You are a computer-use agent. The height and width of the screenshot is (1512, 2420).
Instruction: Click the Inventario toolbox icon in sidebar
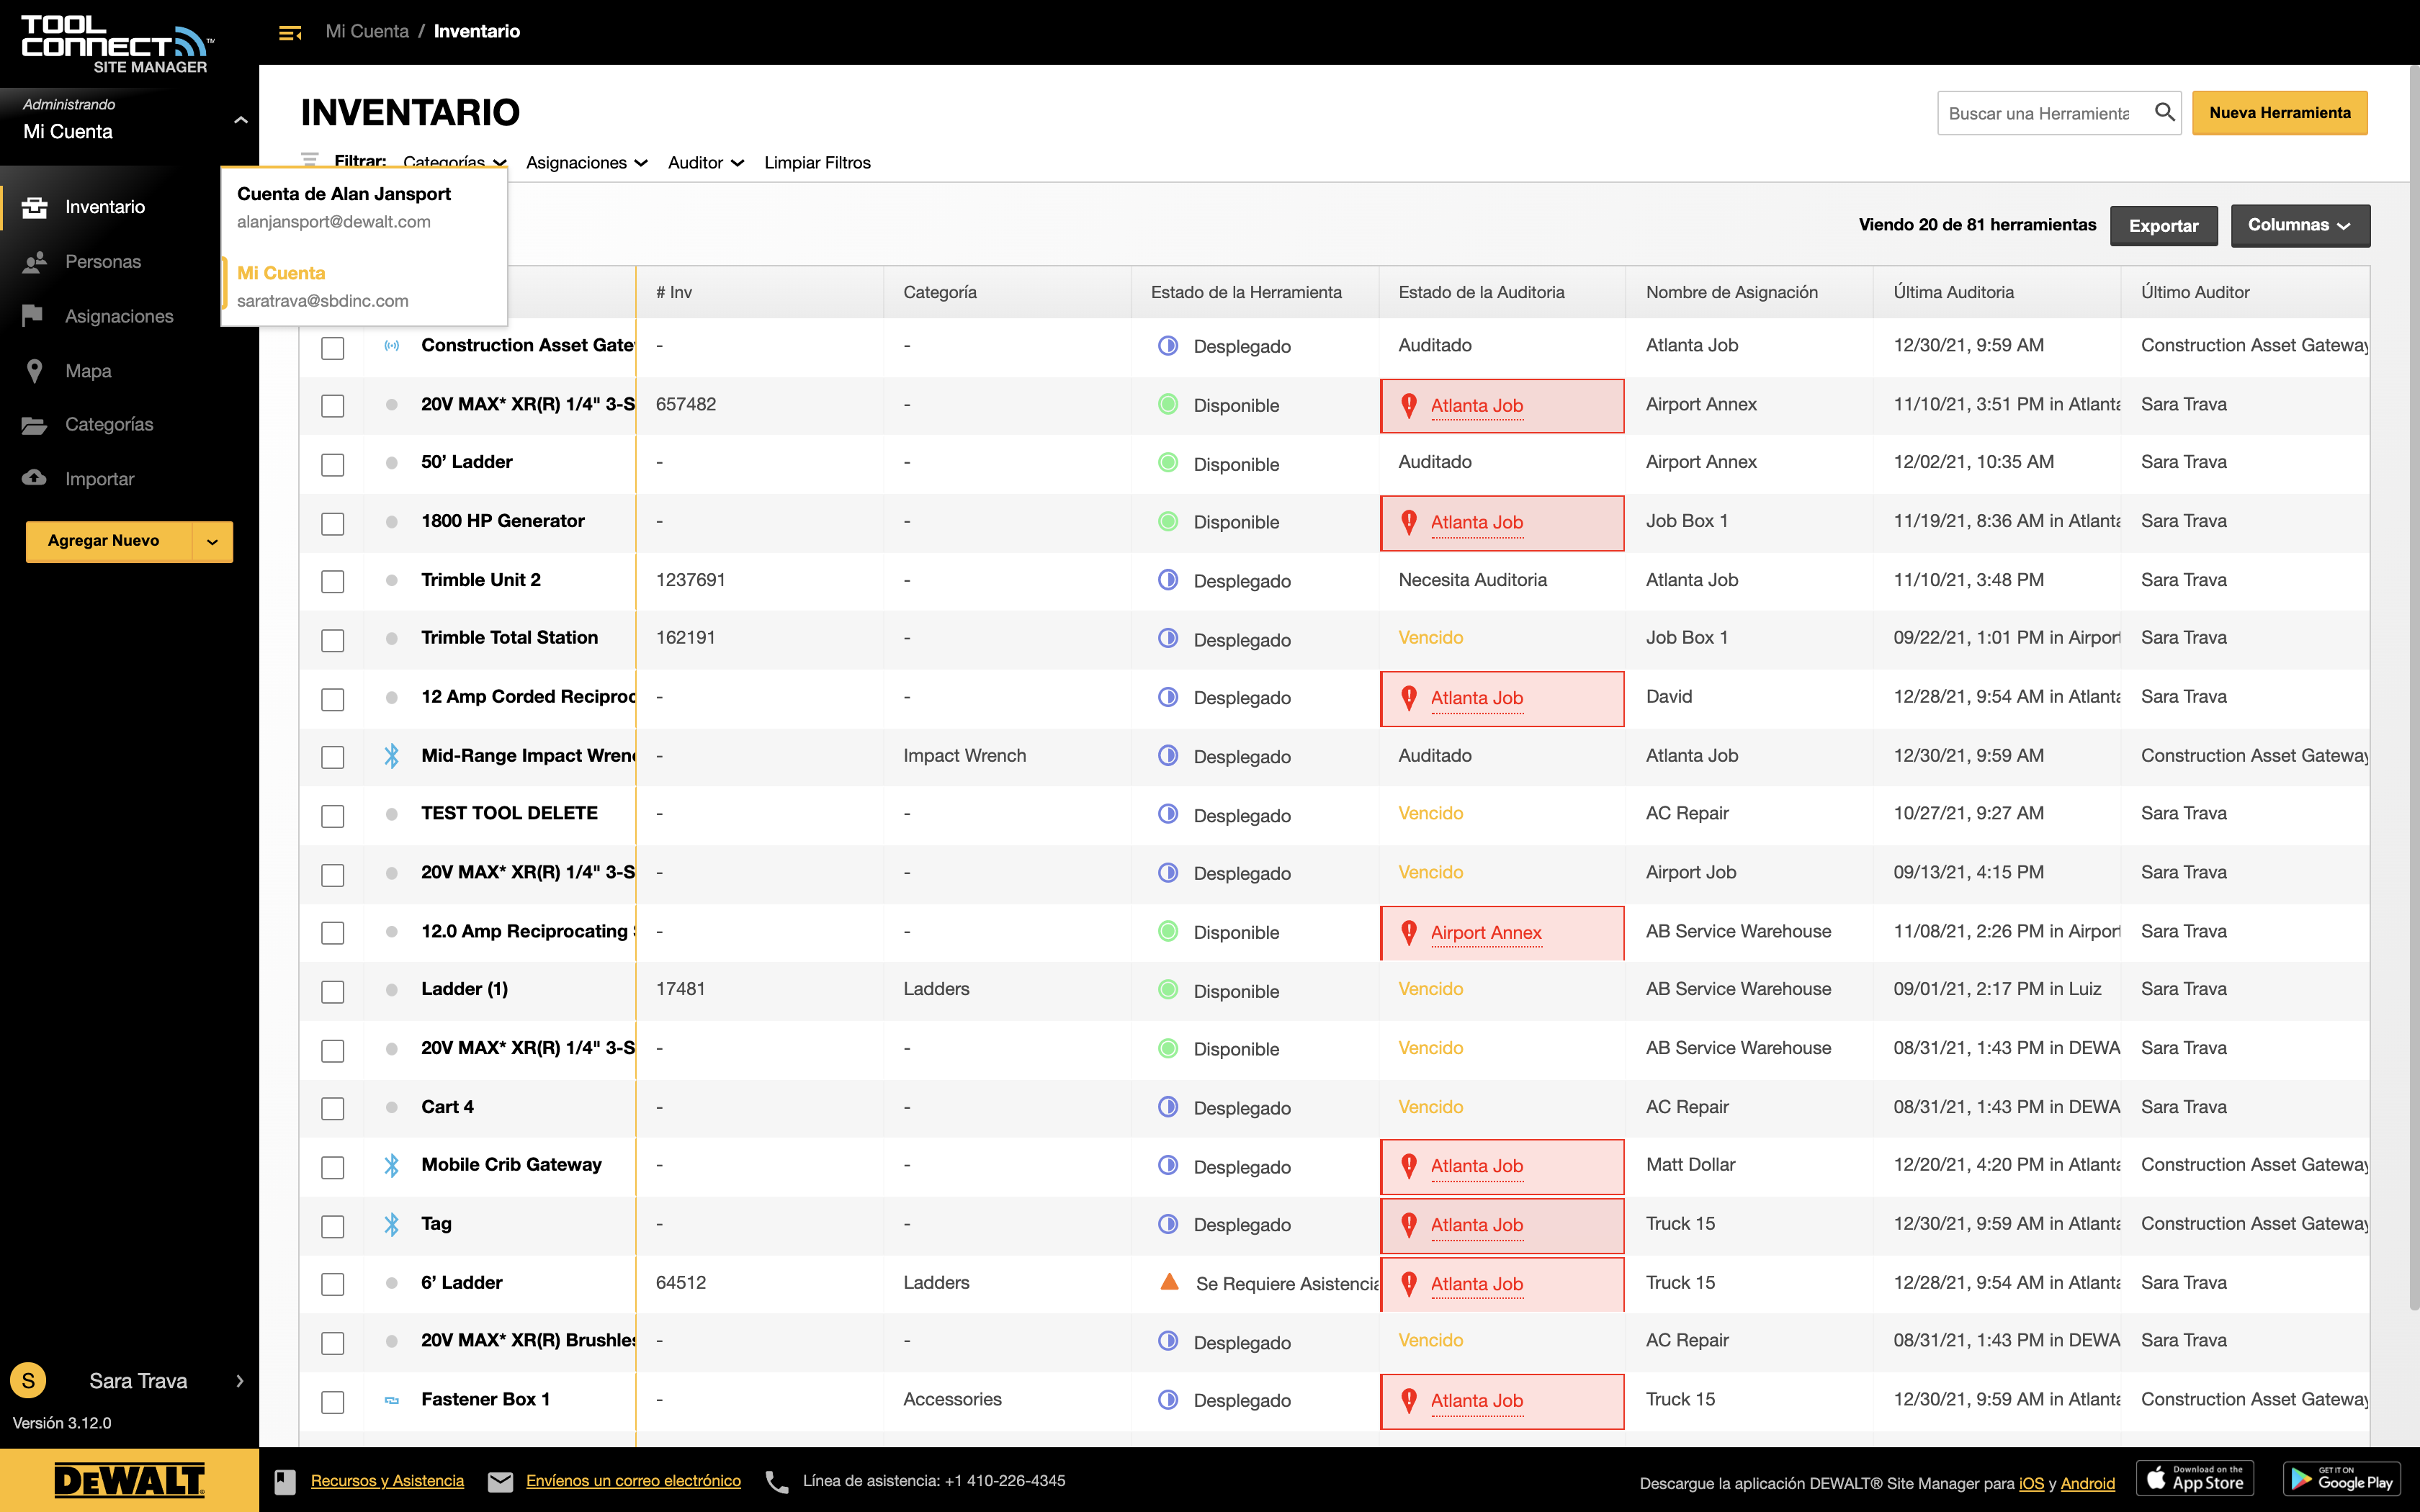(x=35, y=207)
